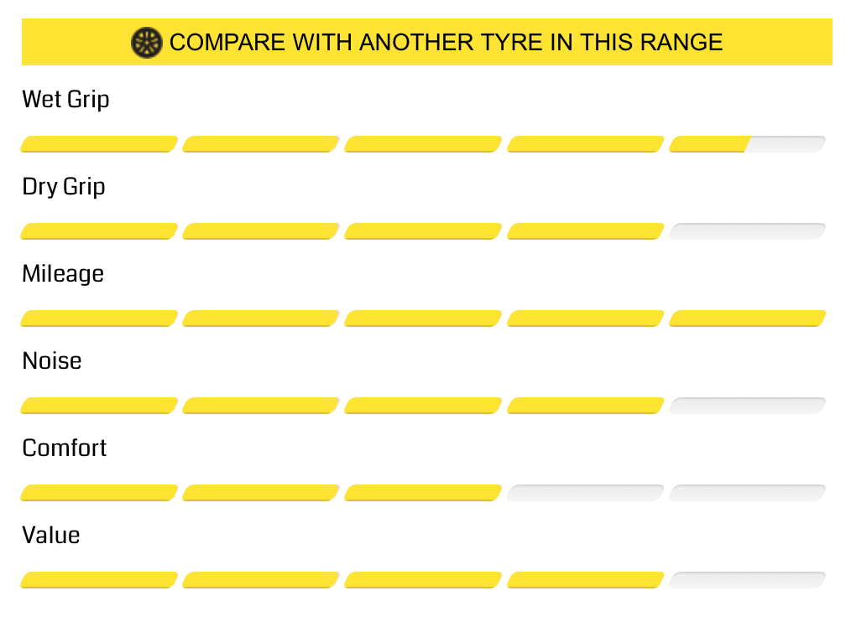This screenshot has width=851, height=627.
Task: Click the empty fifth Noise segment
Action: pos(748,406)
